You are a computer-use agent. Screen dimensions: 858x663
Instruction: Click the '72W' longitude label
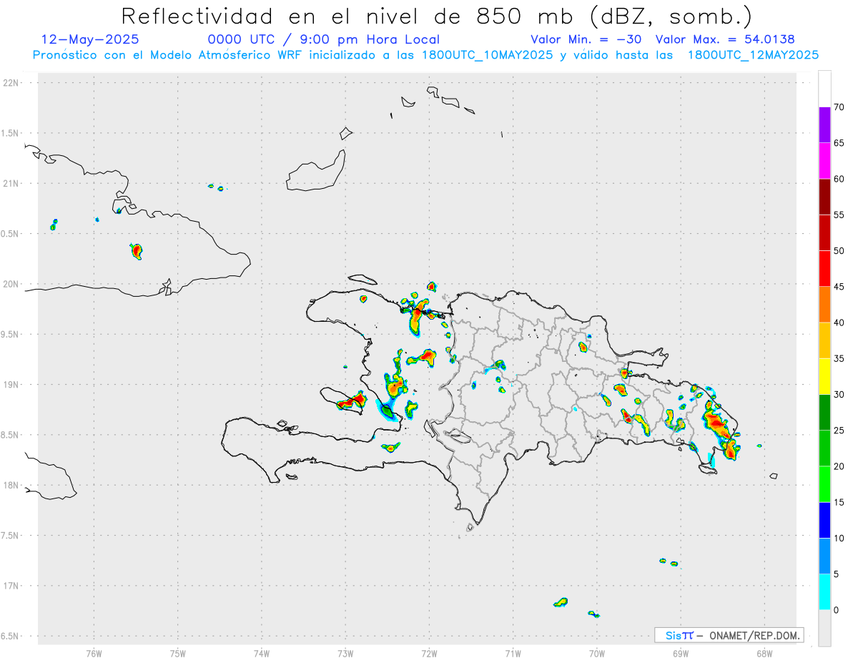pyautogui.click(x=429, y=653)
